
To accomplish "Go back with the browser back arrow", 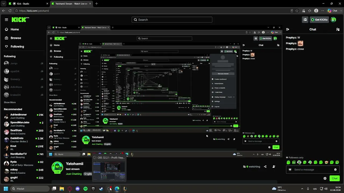I will pos(3,11).
